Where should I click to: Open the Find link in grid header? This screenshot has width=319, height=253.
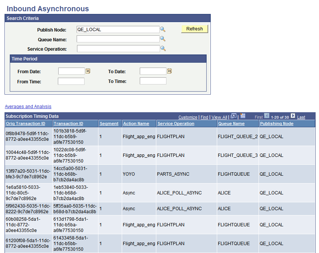pyautogui.click(x=204, y=117)
